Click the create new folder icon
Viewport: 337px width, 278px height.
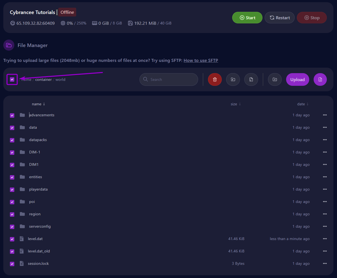[x=275, y=79]
